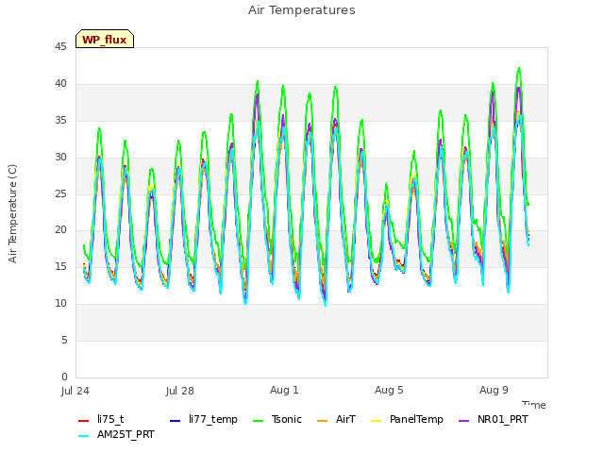
Task: Click the WP_flux annotation label
Action: pyautogui.click(x=105, y=39)
